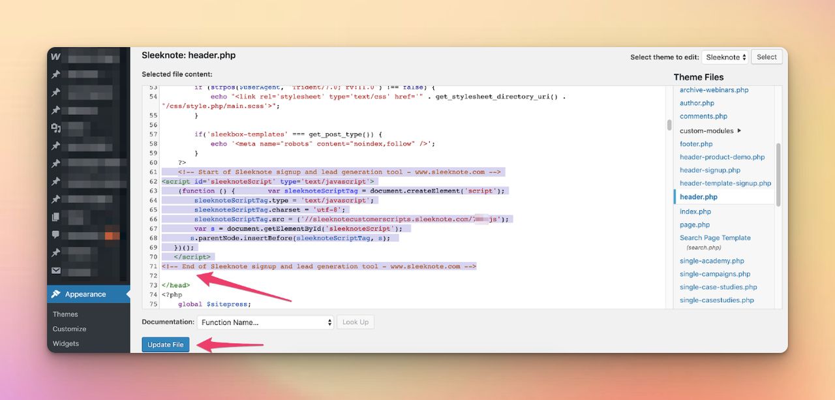Open the Themes submenu item
The image size is (835, 400).
(65, 314)
